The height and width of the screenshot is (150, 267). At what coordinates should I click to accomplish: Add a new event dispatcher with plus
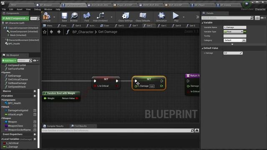pyautogui.click(x=35, y=134)
